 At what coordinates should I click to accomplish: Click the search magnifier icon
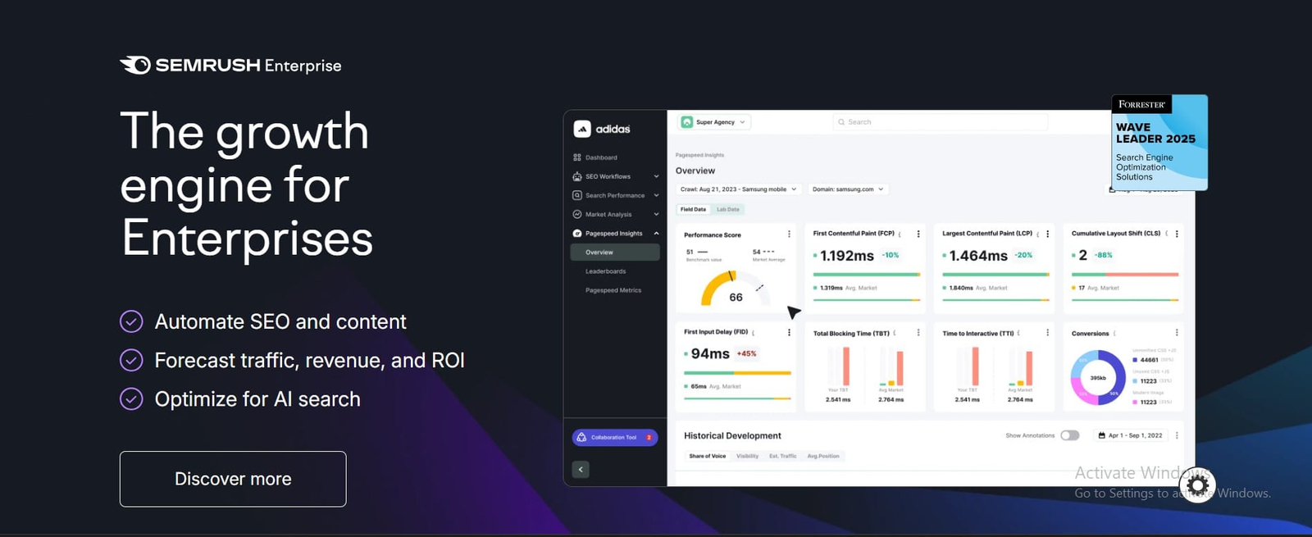click(841, 122)
